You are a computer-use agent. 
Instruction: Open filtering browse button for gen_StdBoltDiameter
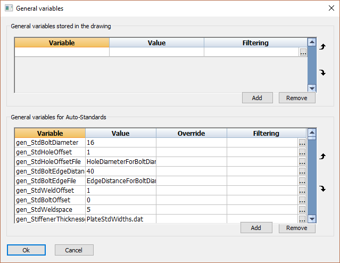click(302, 143)
